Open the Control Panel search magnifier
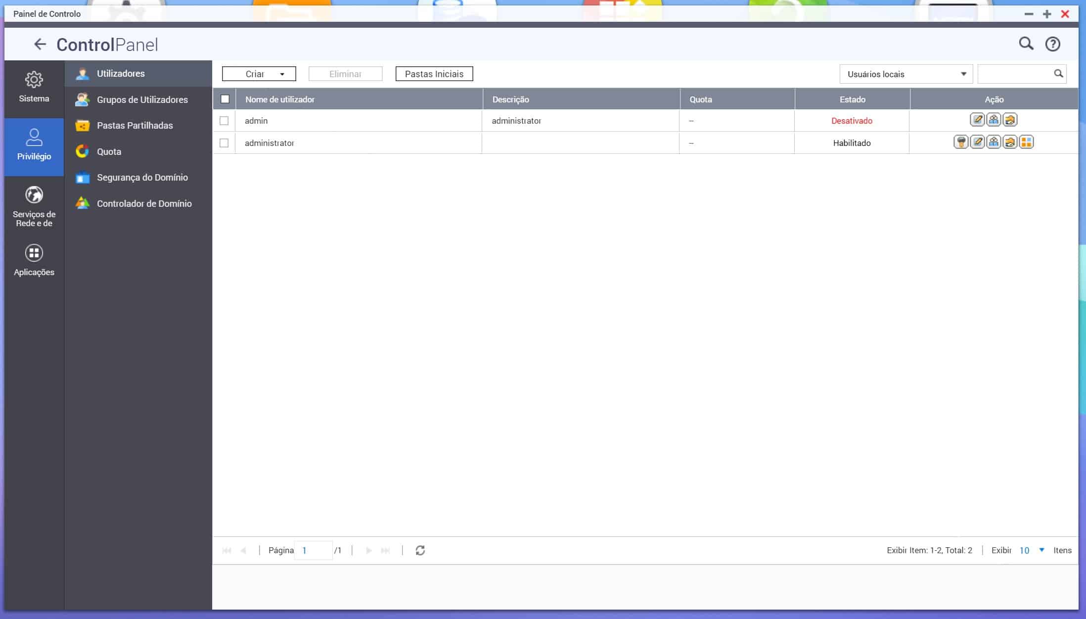Image resolution: width=1086 pixels, height=619 pixels. click(x=1026, y=44)
